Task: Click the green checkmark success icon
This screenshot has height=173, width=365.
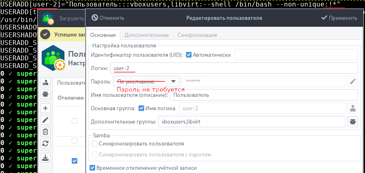Action: 45,34
